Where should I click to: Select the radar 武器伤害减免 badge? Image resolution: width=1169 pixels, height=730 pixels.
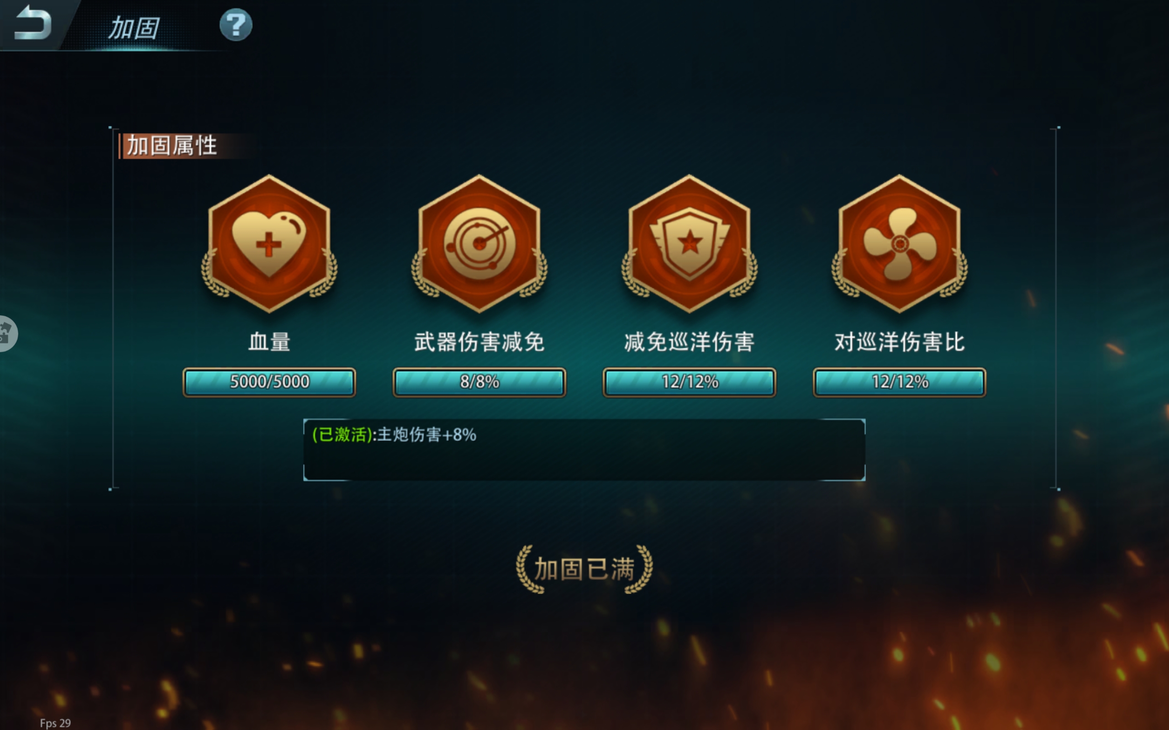point(479,244)
